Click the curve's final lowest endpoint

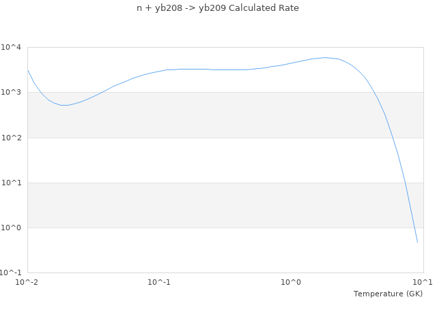click(x=417, y=242)
